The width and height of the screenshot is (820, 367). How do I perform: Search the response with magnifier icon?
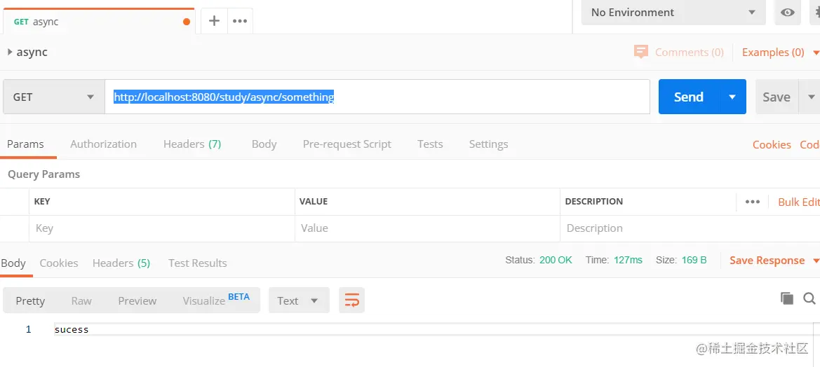pos(809,298)
